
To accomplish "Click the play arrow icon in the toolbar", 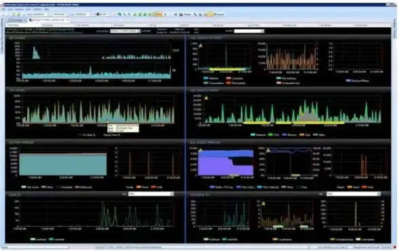I will coord(166,14).
